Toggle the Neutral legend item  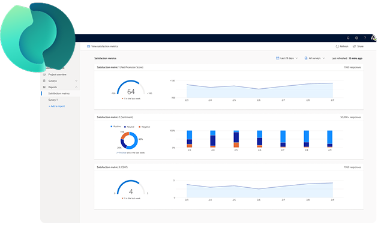tap(129, 127)
